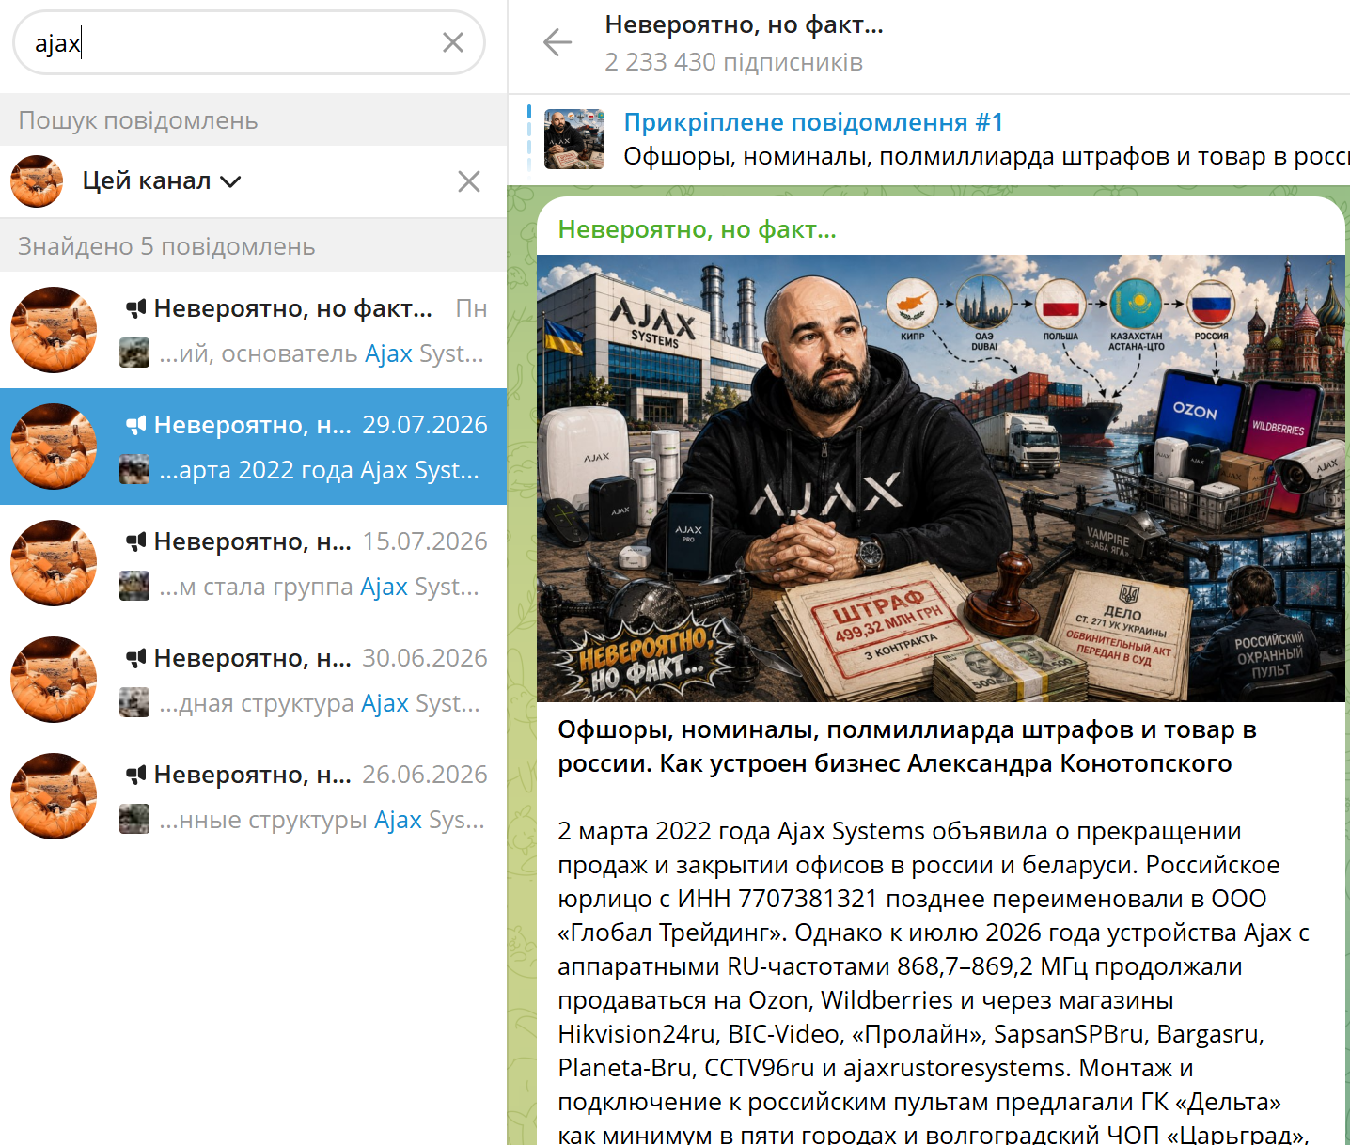Click the mini thumbnail beside "…нные структуры"
The image size is (1350, 1145).
134,819
